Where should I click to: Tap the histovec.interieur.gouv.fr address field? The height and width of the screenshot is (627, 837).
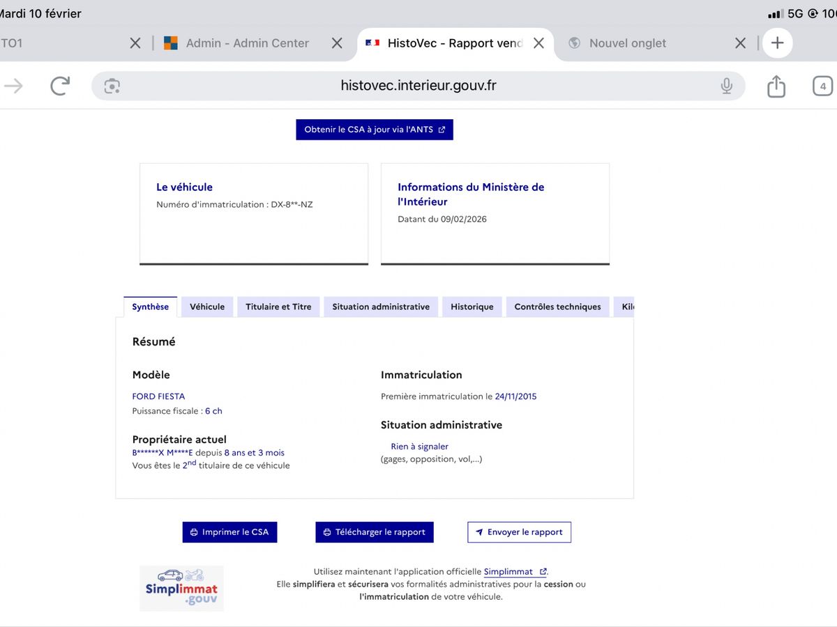tap(418, 86)
